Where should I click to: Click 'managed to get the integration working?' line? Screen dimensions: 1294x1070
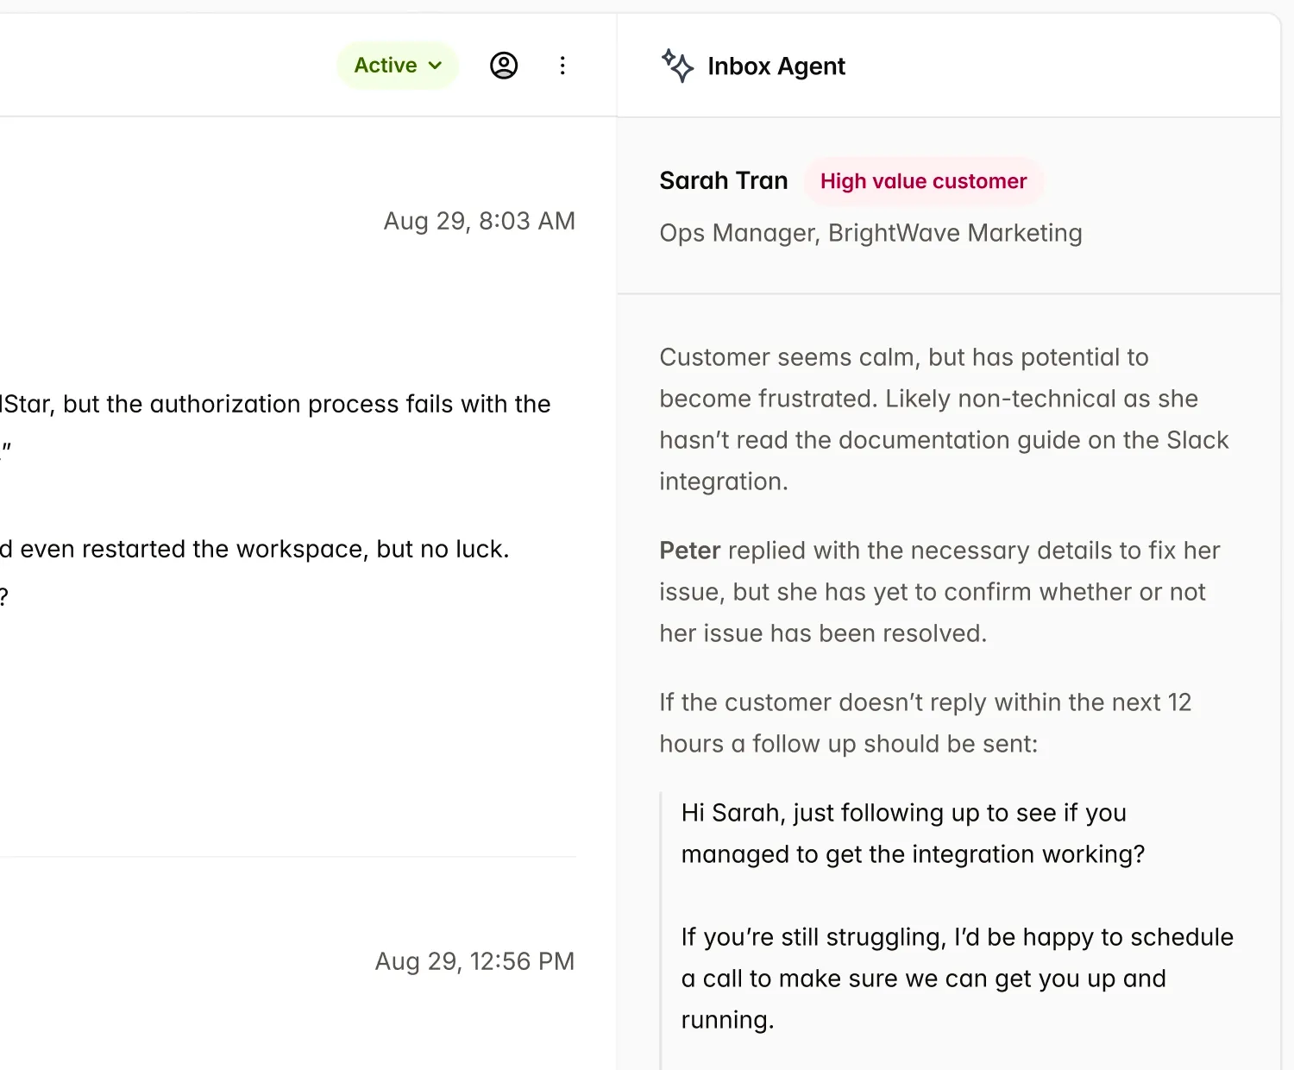click(x=913, y=854)
